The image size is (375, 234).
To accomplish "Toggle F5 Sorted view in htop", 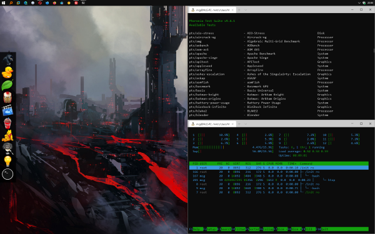I will tap(252, 229).
